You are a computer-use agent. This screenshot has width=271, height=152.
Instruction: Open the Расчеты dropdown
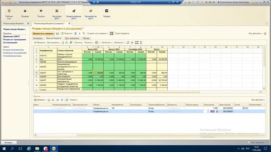[89, 43]
